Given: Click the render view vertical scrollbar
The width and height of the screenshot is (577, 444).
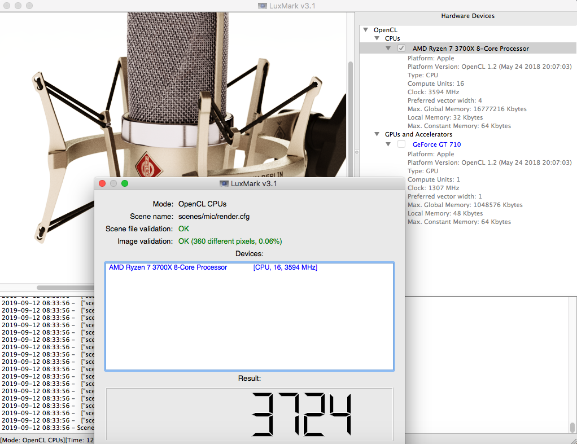Looking at the screenshot, I should (x=350, y=113).
